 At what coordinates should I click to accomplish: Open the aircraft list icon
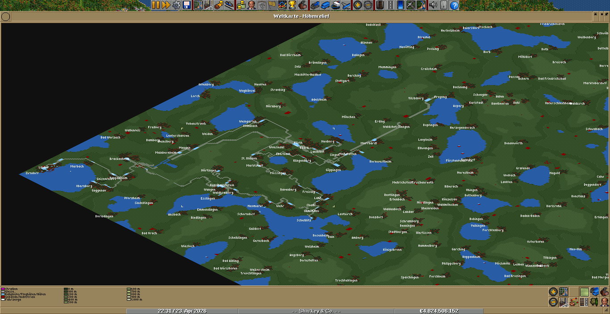[345, 5]
